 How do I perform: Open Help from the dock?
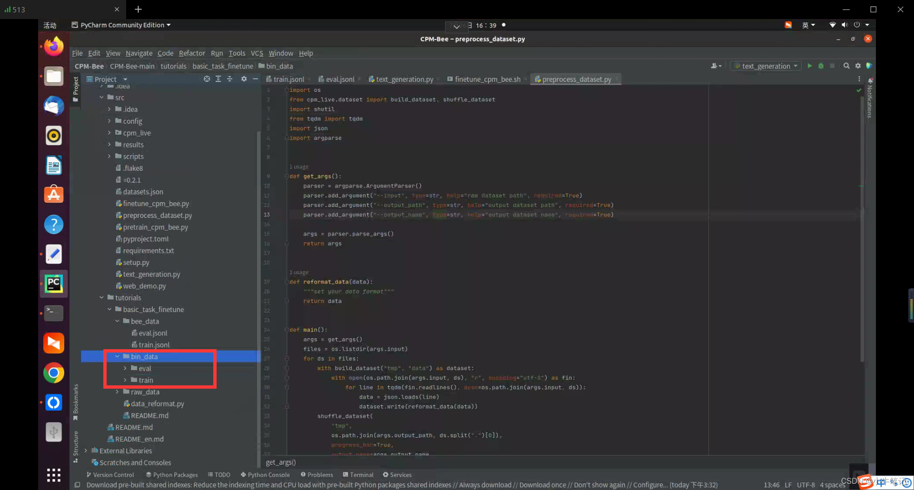(53, 224)
